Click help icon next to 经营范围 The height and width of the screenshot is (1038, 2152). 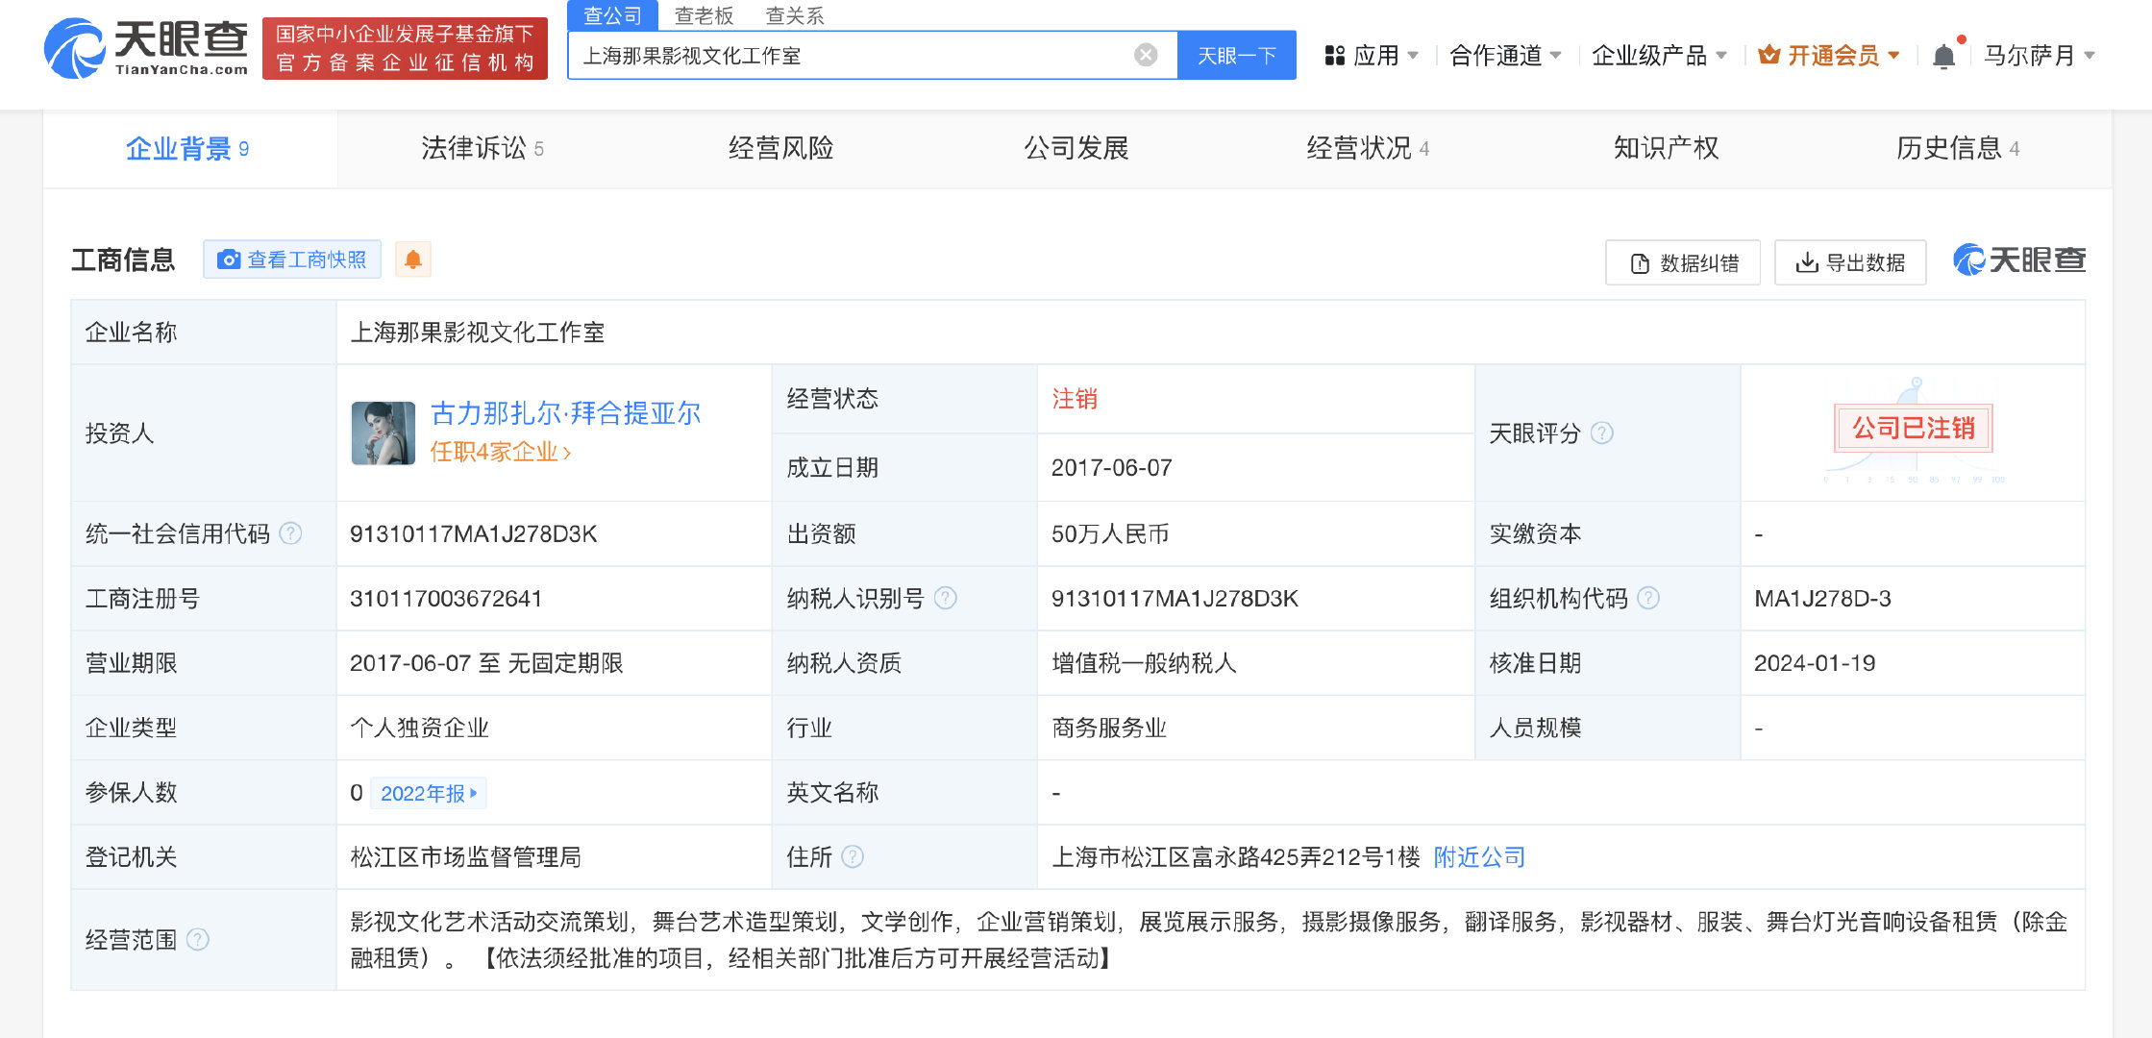pyautogui.click(x=198, y=939)
